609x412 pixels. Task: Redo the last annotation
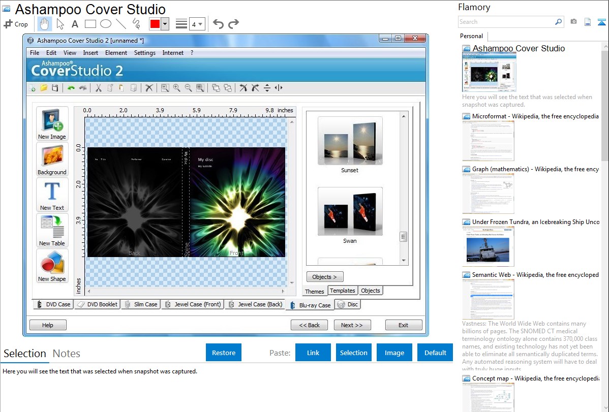(233, 24)
